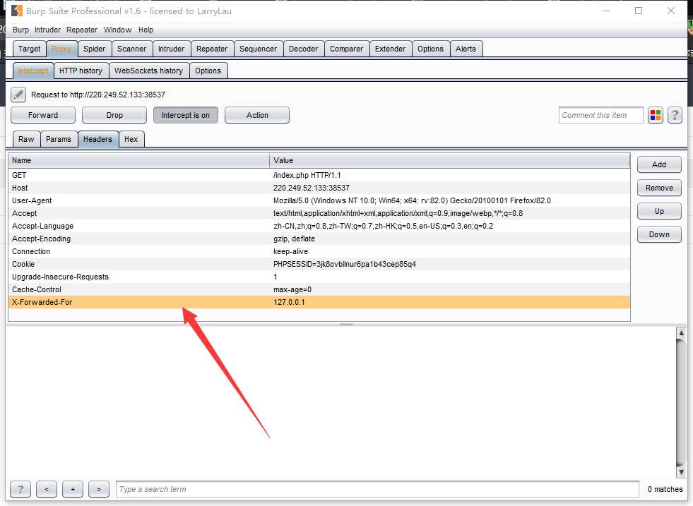Add a new header row
This screenshot has width=693, height=506.
pyautogui.click(x=659, y=164)
